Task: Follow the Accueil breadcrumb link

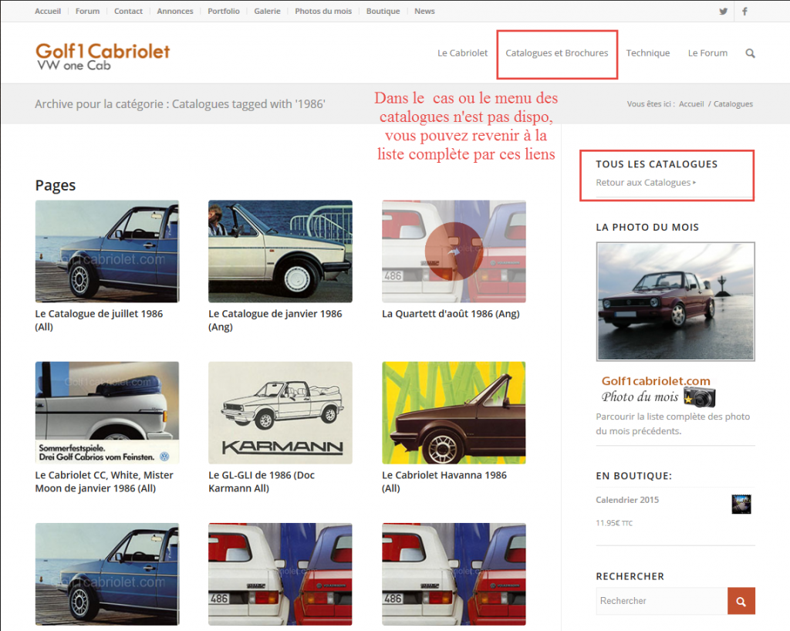Action: click(691, 103)
